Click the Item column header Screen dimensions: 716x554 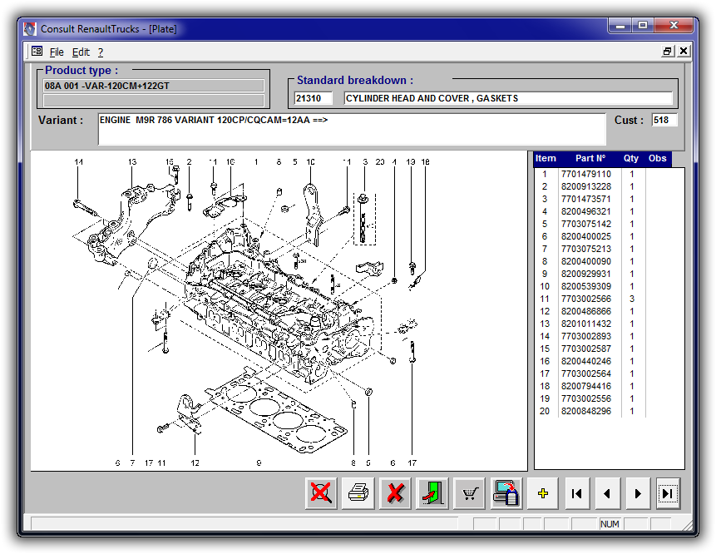click(x=546, y=159)
